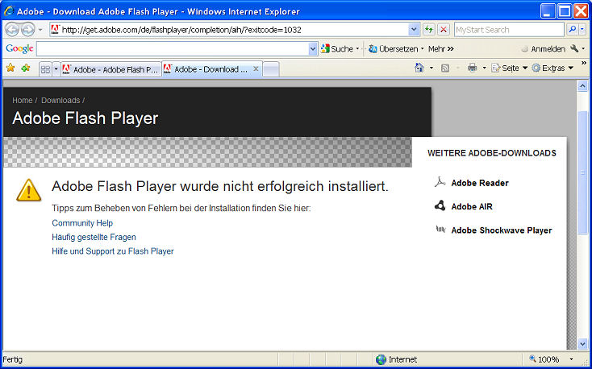This screenshot has height=369, width=592.
Task: Open Hilfe und Support zu Flash Player
Action: click(x=112, y=251)
